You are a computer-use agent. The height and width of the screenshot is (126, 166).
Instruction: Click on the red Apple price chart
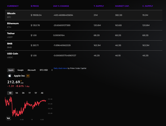click(x=27, y=106)
